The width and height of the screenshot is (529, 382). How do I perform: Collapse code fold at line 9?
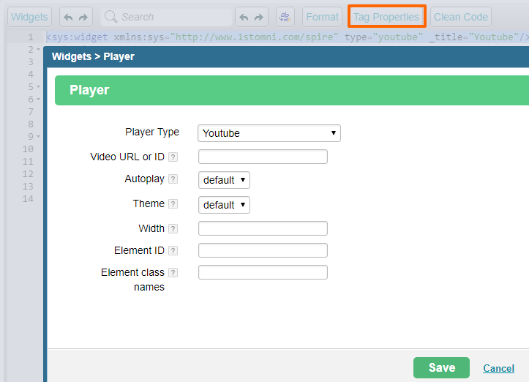tap(39, 136)
